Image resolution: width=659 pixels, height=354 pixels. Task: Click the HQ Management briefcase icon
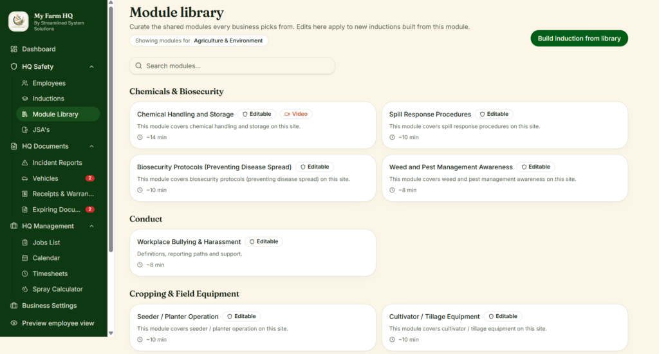pos(14,226)
